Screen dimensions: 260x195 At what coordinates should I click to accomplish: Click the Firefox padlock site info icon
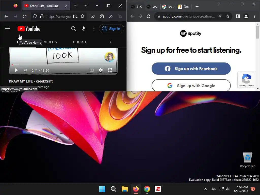[42, 16]
